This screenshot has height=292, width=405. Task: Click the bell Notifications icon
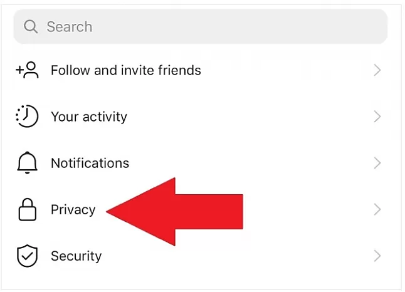tap(27, 163)
